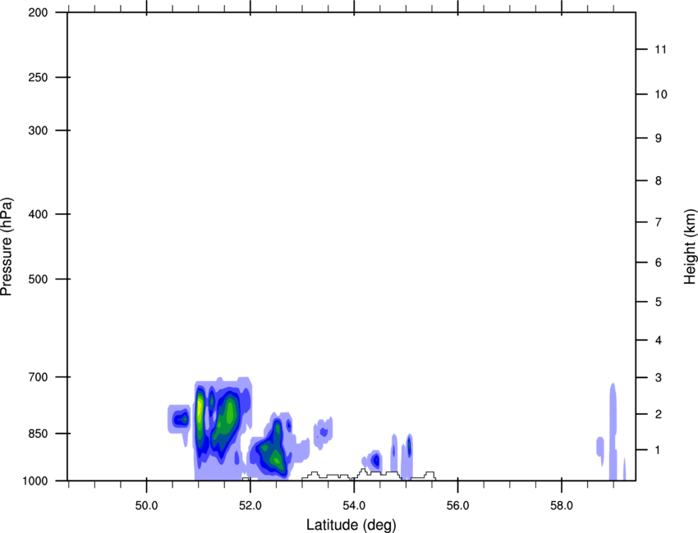Click the green contour blob near latitude 52.5
This screenshot has height=533, width=698.
[272, 451]
